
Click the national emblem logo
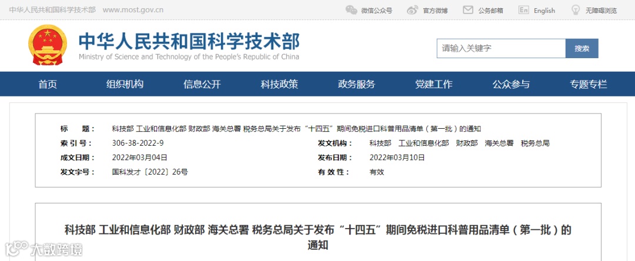coord(48,45)
